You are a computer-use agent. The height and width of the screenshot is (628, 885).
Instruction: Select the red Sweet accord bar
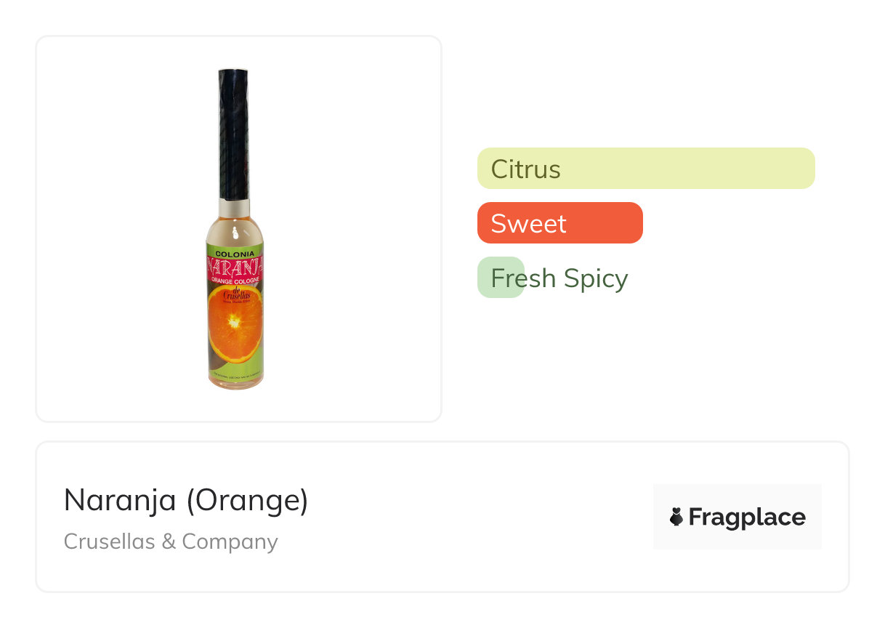[x=559, y=223]
